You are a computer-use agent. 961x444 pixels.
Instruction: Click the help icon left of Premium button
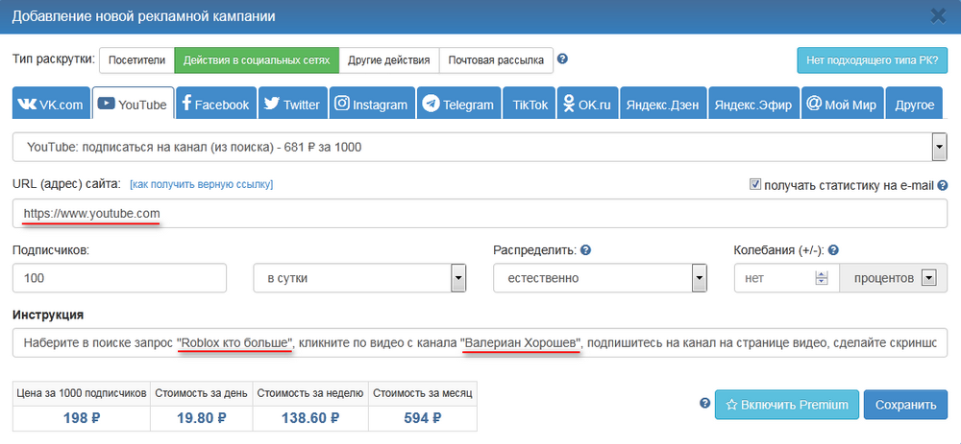click(704, 404)
